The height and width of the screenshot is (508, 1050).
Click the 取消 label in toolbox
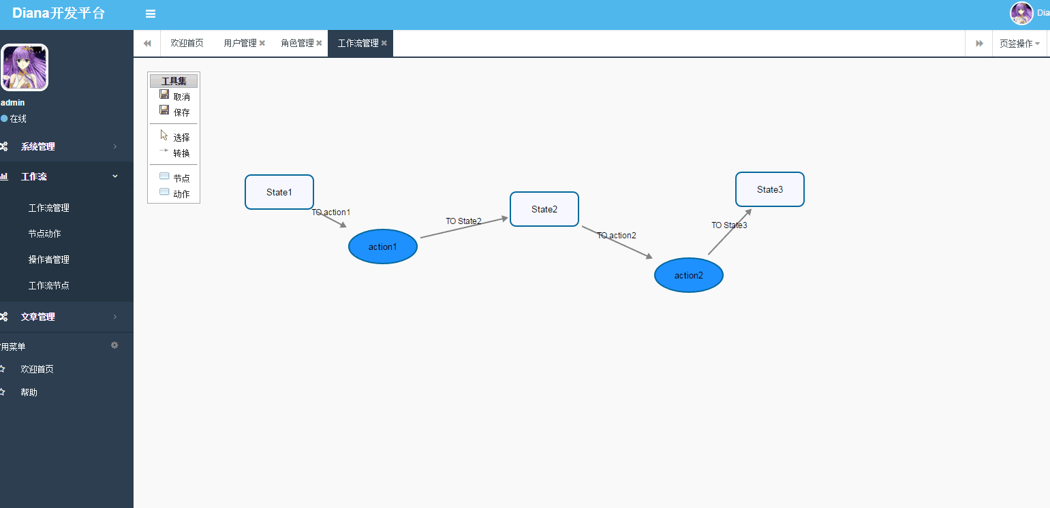click(x=182, y=97)
